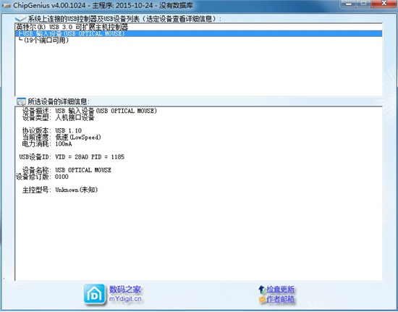Viewport: 398px width, 312px height.
Task: Click ChipGenius title bar app icon
Action: (x=7, y=5)
